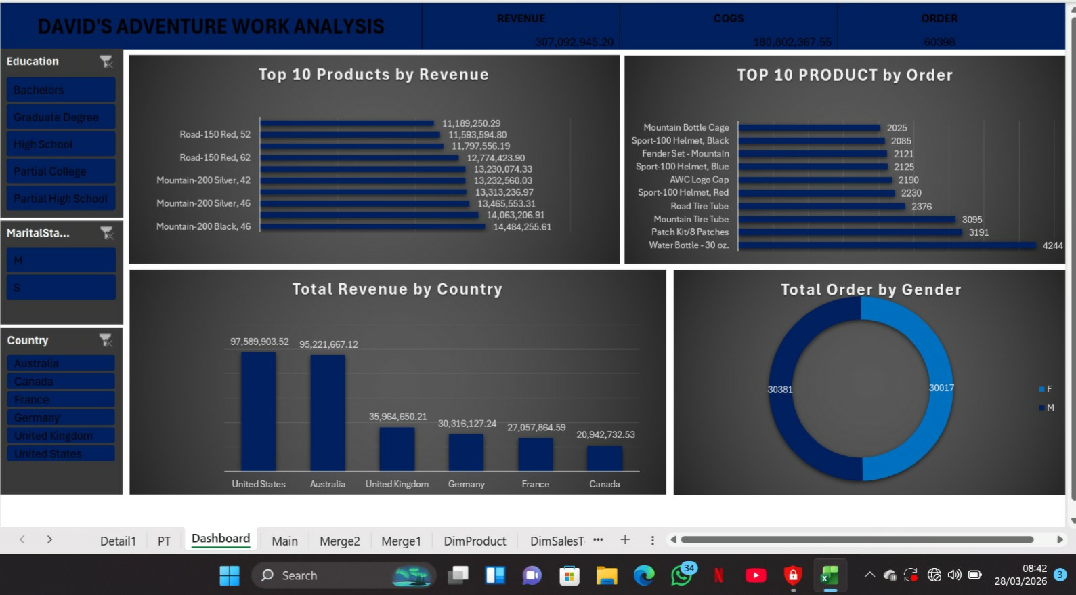Image resolution: width=1076 pixels, height=595 pixels.
Task: Clear the MaritalStatus slicer filter
Action: (106, 233)
